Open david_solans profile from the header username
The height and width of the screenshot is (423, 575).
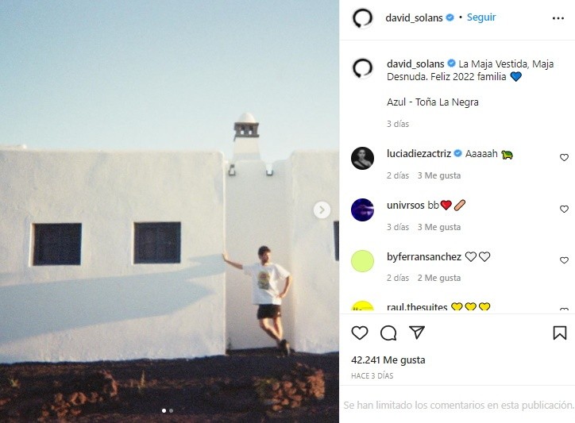point(414,17)
